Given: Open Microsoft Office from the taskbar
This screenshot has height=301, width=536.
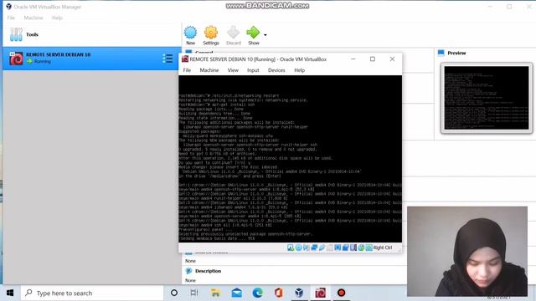Looking at the screenshot, I should (x=278, y=293).
